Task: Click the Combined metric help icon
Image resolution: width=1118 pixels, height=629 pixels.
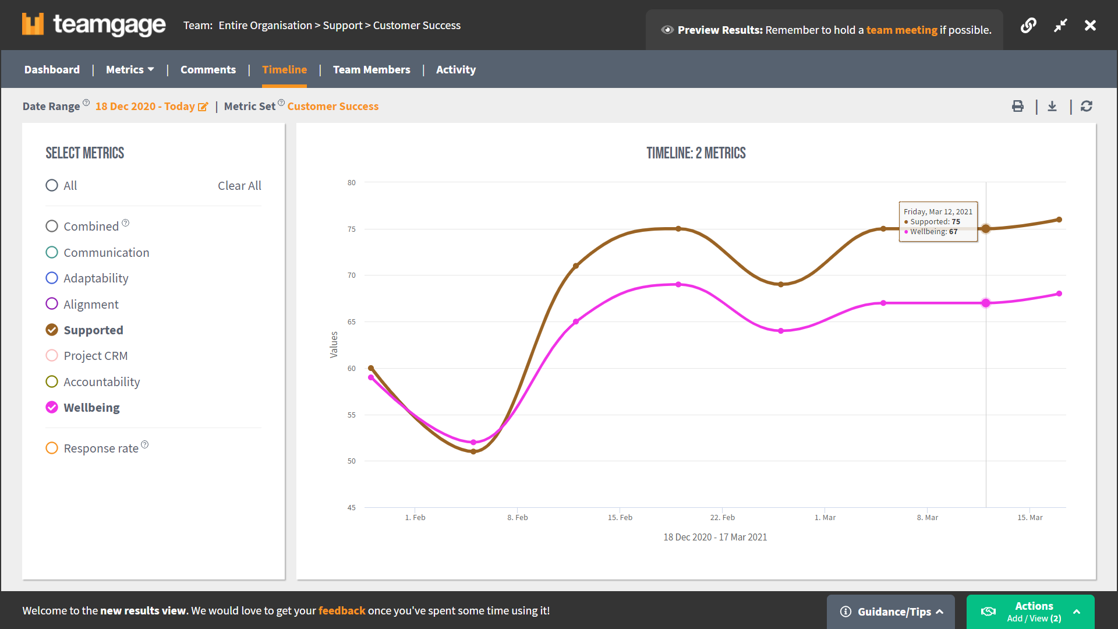Action: click(125, 223)
